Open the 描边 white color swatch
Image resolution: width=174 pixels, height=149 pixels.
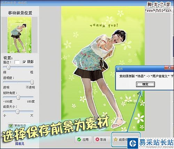(17, 62)
